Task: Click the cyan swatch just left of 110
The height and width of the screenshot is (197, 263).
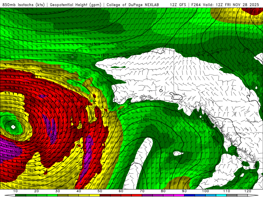Action: click(221, 195)
